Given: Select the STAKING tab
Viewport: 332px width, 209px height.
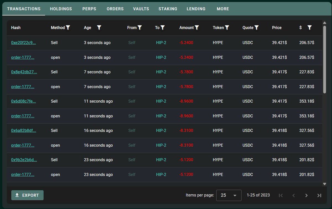Looking at the screenshot, I should click(x=168, y=9).
